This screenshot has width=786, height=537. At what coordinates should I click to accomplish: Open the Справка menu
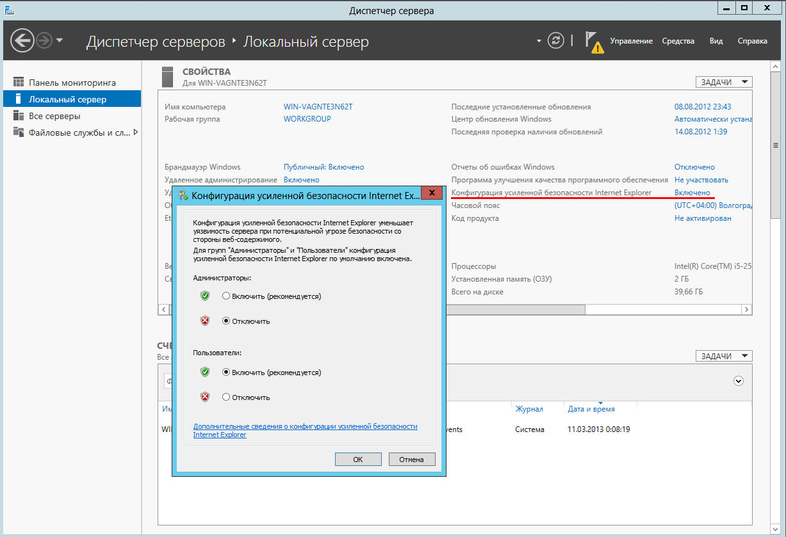[752, 41]
